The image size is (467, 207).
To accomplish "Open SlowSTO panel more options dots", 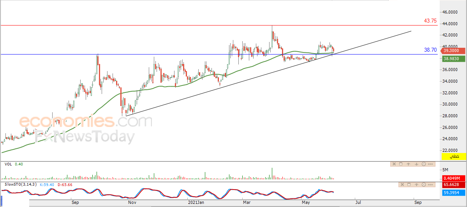I will pyautogui.click(x=430, y=185).
